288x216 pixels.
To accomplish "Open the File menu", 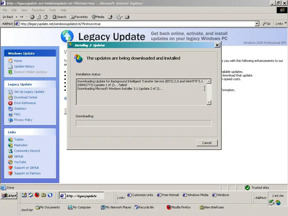I will [5, 10].
